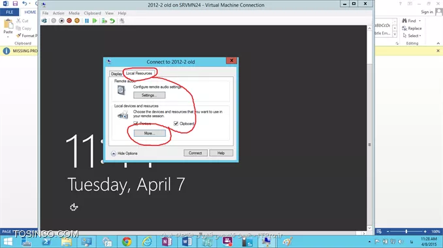Open the FILE tab in Word
The height and width of the screenshot is (248, 443).
point(10,12)
